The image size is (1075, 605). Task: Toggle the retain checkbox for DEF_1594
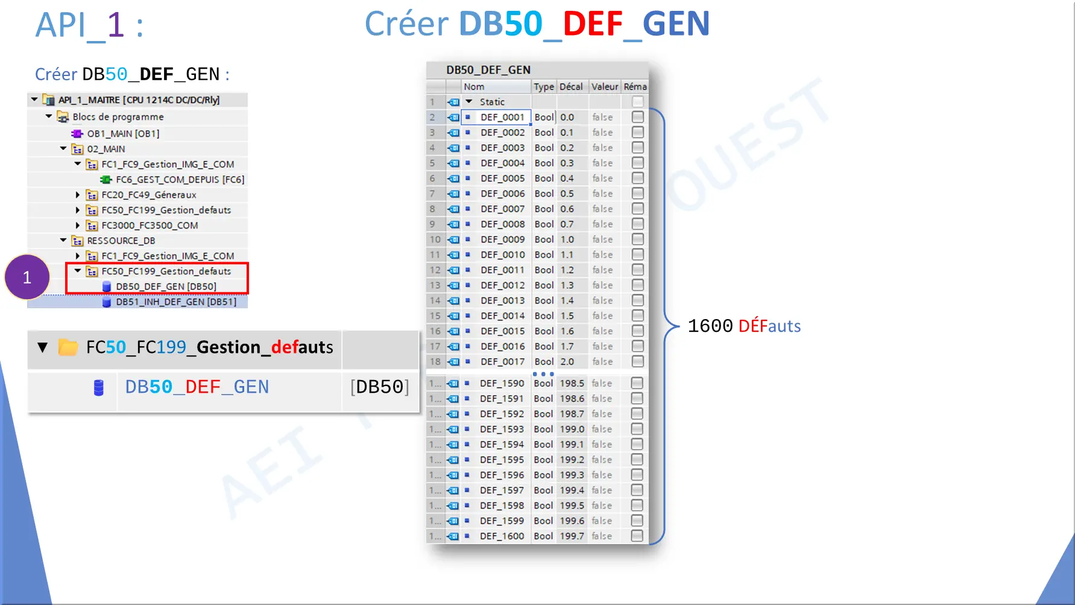637,445
